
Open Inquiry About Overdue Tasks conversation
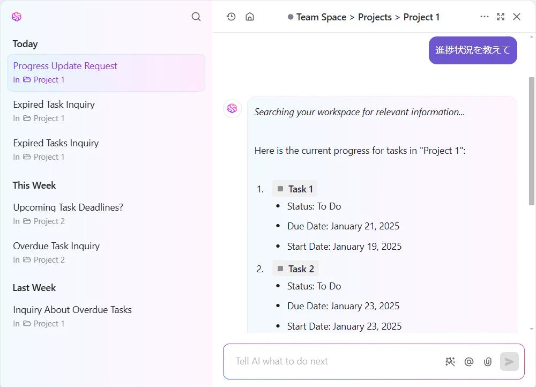coord(106,317)
